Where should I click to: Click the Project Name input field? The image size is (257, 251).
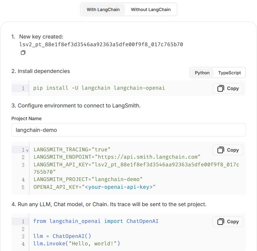tap(129, 130)
